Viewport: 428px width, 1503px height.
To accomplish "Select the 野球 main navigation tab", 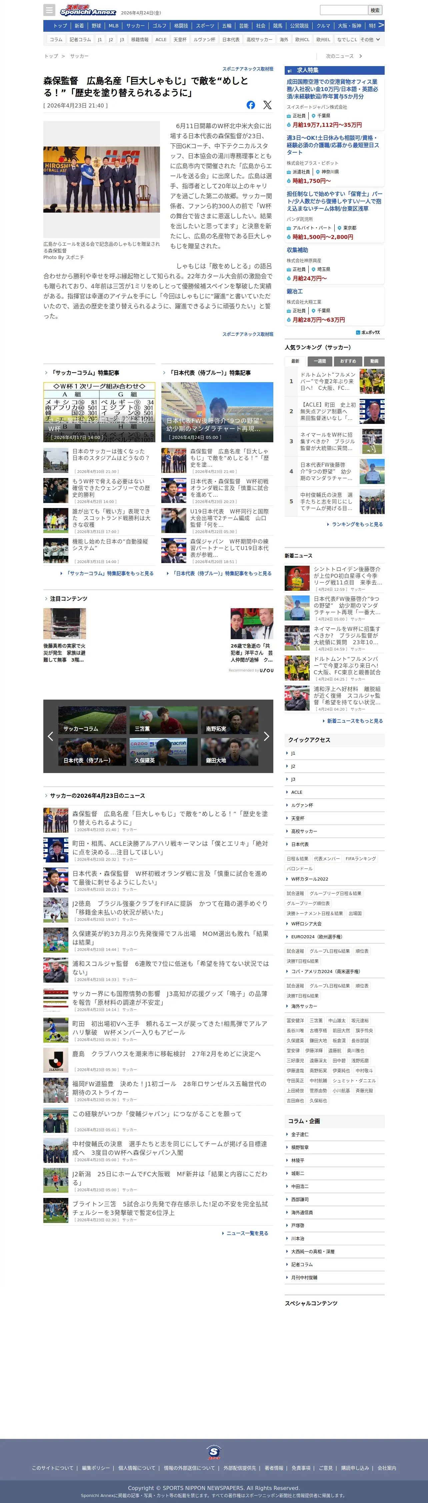I will coord(96,26).
